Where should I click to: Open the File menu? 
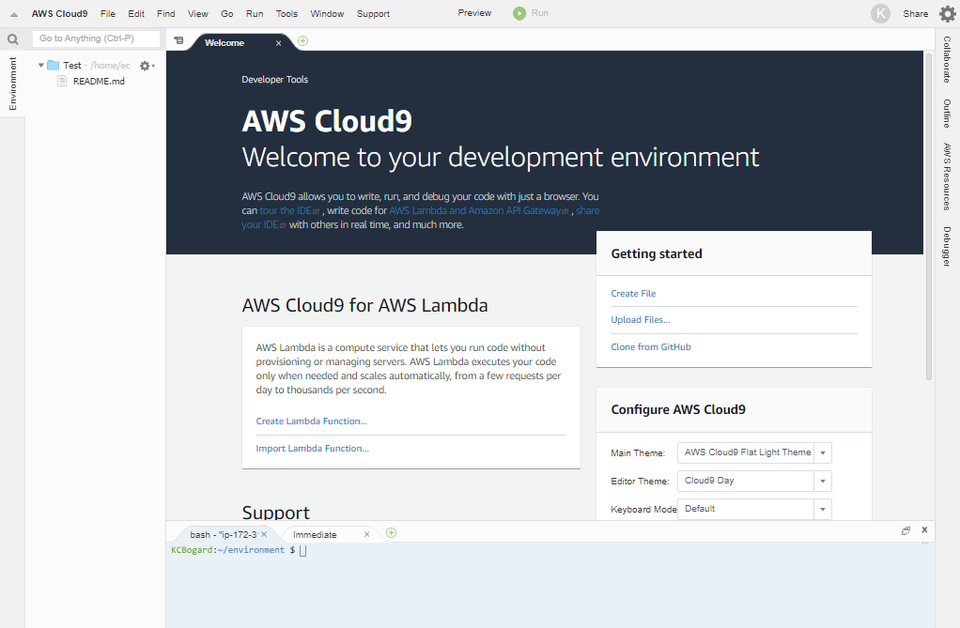pyautogui.click(x=108, y=13)
